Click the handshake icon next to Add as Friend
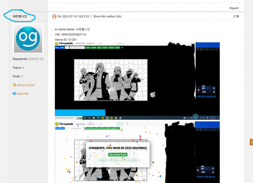The image size is (253, 183). click(14, 85)
